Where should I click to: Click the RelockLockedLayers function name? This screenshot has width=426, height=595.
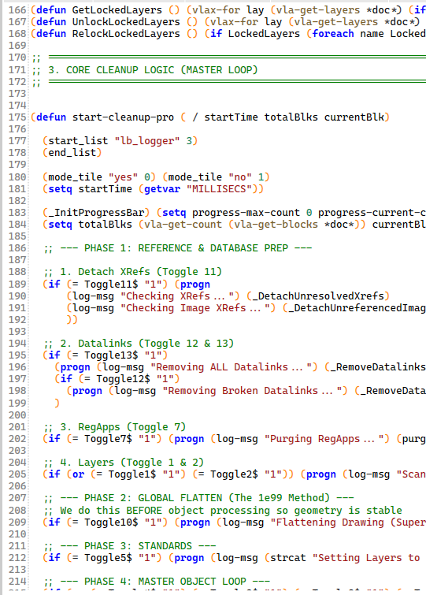tap(126, 34)
